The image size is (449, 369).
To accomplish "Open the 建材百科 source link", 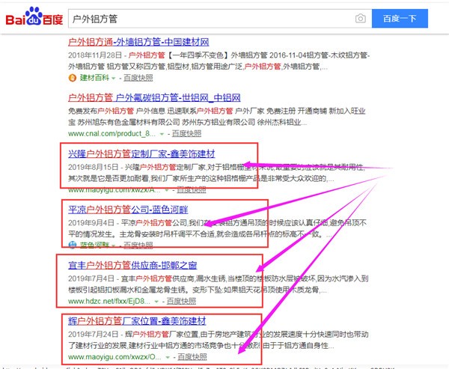I will [x=94, y=78].
